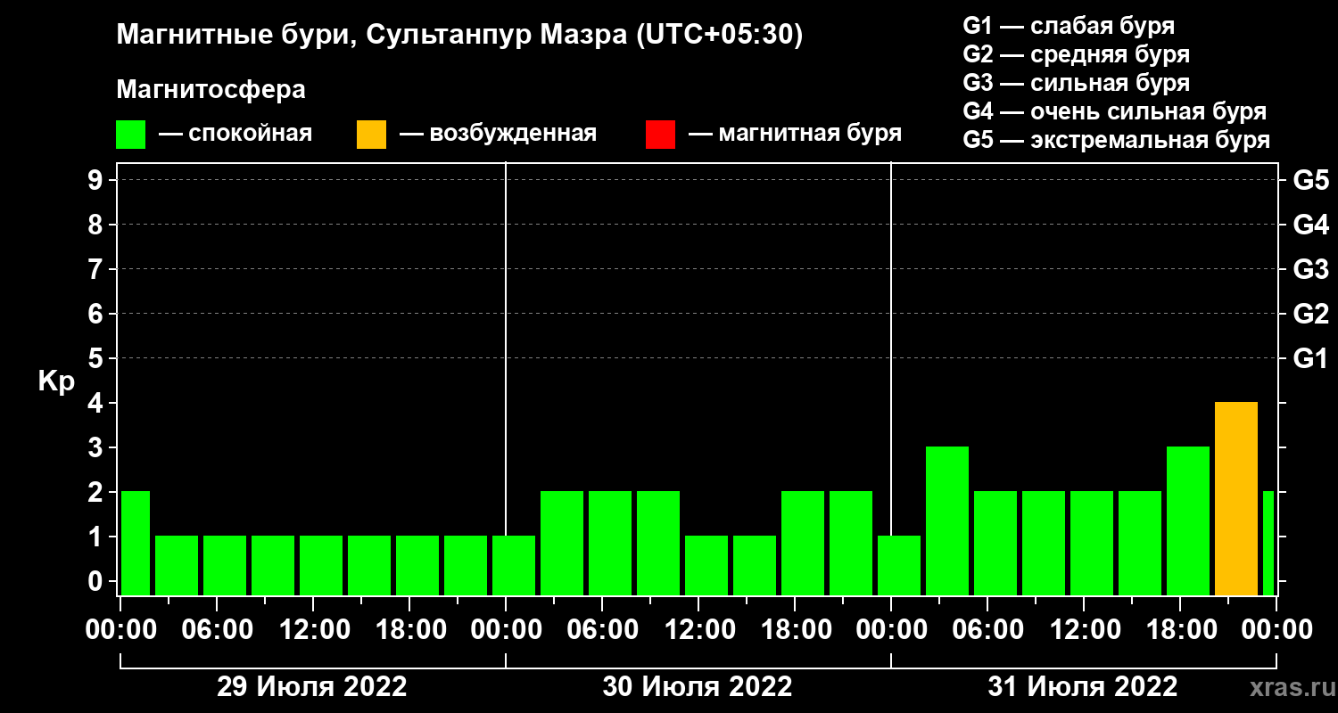The width and height of the screenshot is (1338, 713).
Task: Select the Kp 1 bar above 12:00 on 29 July
Action: pos(321,565)
